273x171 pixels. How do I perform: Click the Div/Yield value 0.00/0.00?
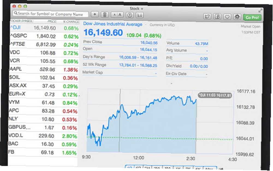pyautogui.click(x=199, y=66)
